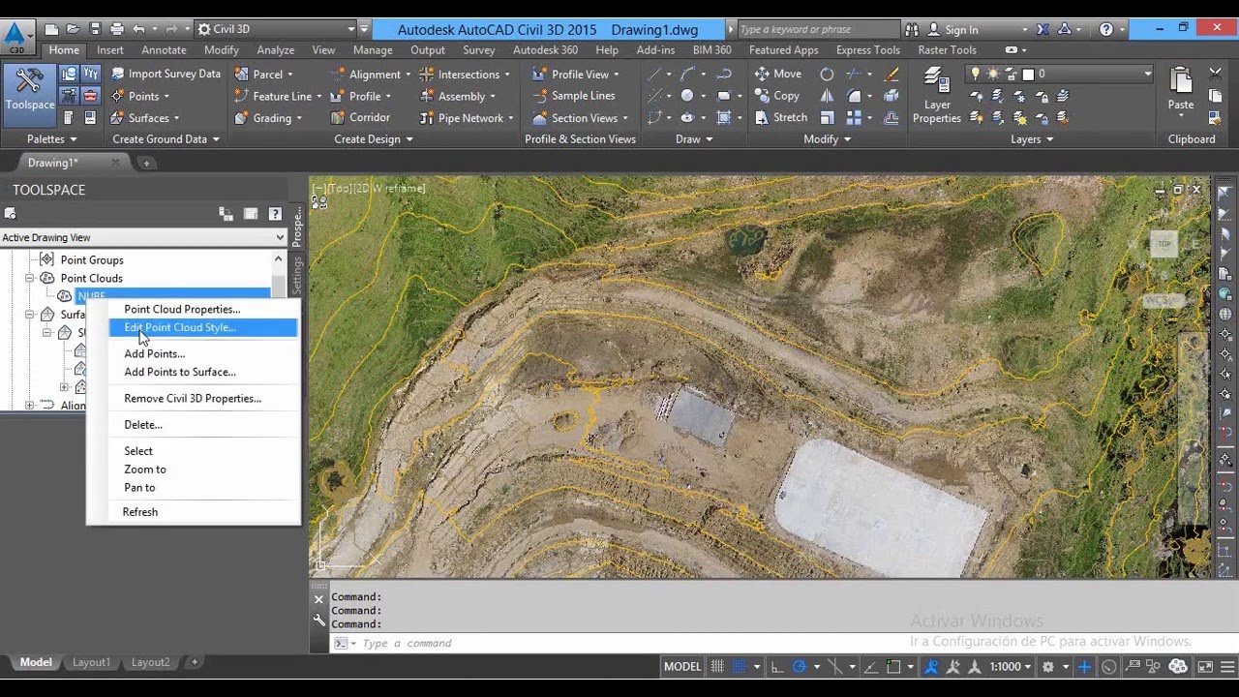Click the Toolspace help question icon

275,214
